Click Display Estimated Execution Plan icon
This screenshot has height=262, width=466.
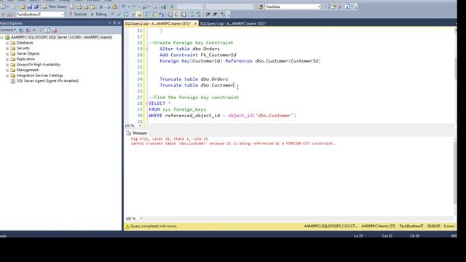coord(126,14)
